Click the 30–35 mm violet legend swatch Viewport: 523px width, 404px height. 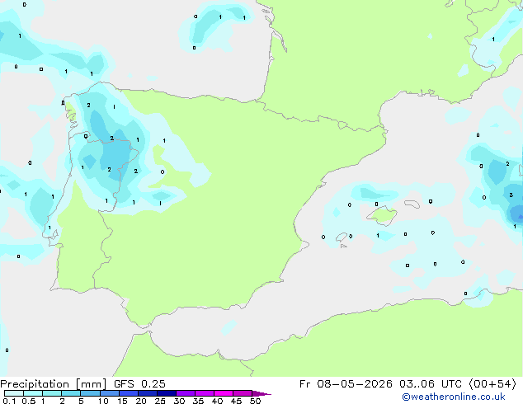point(186,393)
